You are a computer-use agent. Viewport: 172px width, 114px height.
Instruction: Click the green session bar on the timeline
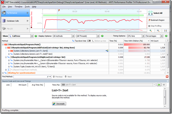tap(93, 15)
